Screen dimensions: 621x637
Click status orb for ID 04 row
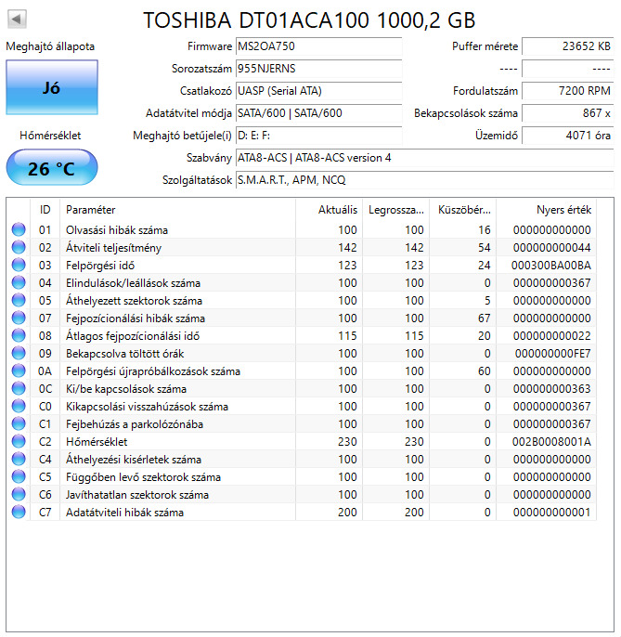(19, 282)
